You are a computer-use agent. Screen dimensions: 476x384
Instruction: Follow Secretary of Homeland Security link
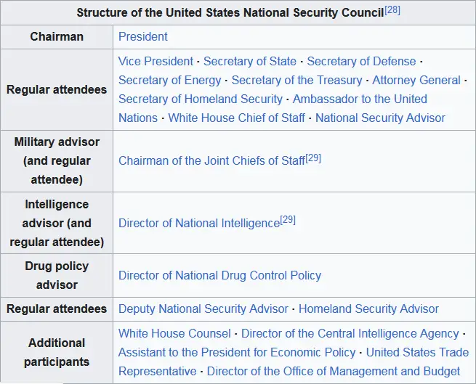pyautogui.click(x=201, y=99)
